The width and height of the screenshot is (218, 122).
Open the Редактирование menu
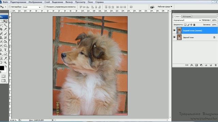point(18,2)
